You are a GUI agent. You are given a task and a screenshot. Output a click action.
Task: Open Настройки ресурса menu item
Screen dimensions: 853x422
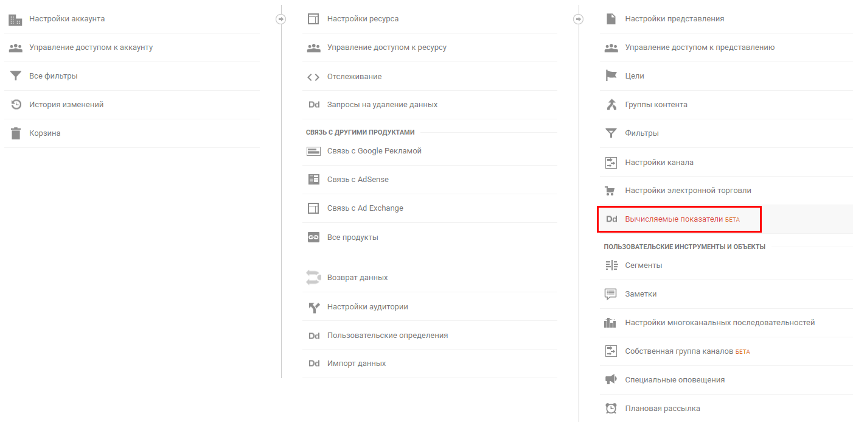[363, 19]
